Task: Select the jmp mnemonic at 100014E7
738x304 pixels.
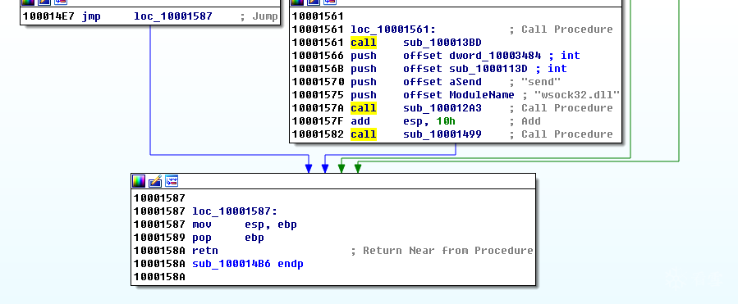Action: click(x=91, y=16)
